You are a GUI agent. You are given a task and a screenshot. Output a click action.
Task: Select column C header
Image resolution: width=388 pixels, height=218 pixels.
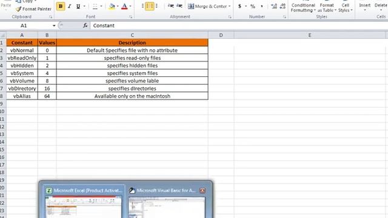pos(132,35)
